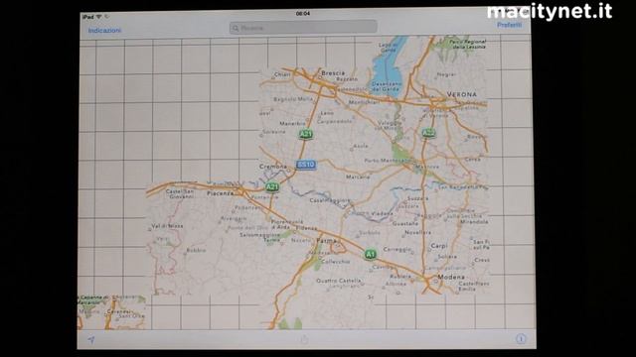Screen dimensions: 636x357
Task: Tap the Carpi town label
Action: pyautogui.click(x=439, y=246)
